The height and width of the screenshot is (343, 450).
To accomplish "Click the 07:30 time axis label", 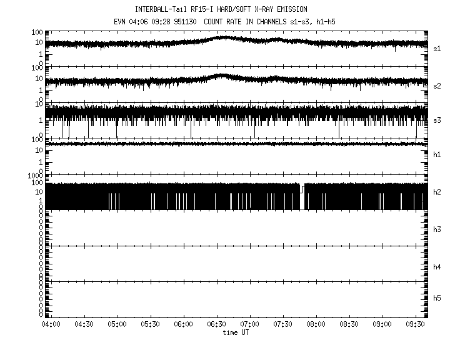I will tap(282, 325).
